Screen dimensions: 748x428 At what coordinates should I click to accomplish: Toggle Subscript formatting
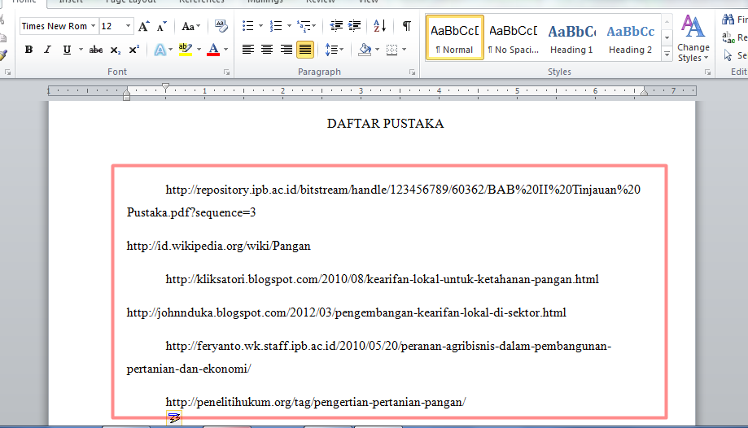pos(115,50)
